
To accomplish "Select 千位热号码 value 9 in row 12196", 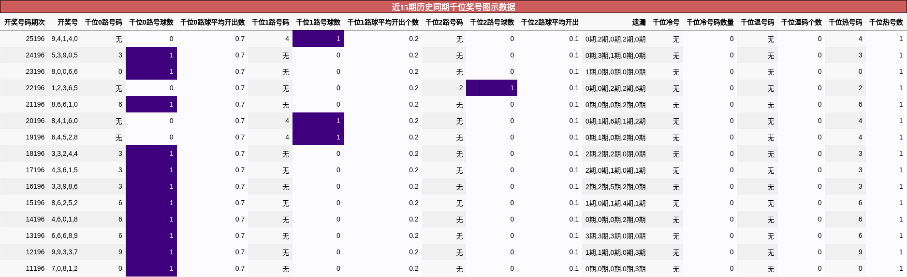I will pos(860,252).
